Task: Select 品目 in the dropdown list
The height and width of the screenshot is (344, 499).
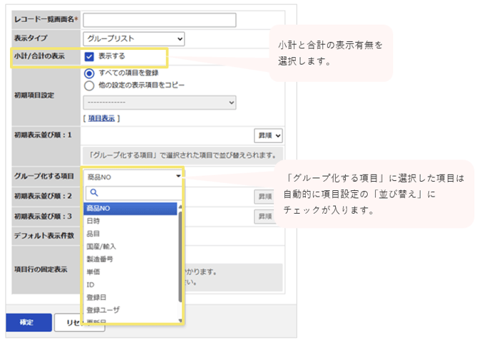Action: click(130, 234)
